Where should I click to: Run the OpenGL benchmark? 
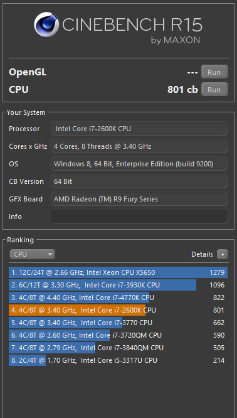[x=214, y=72]
